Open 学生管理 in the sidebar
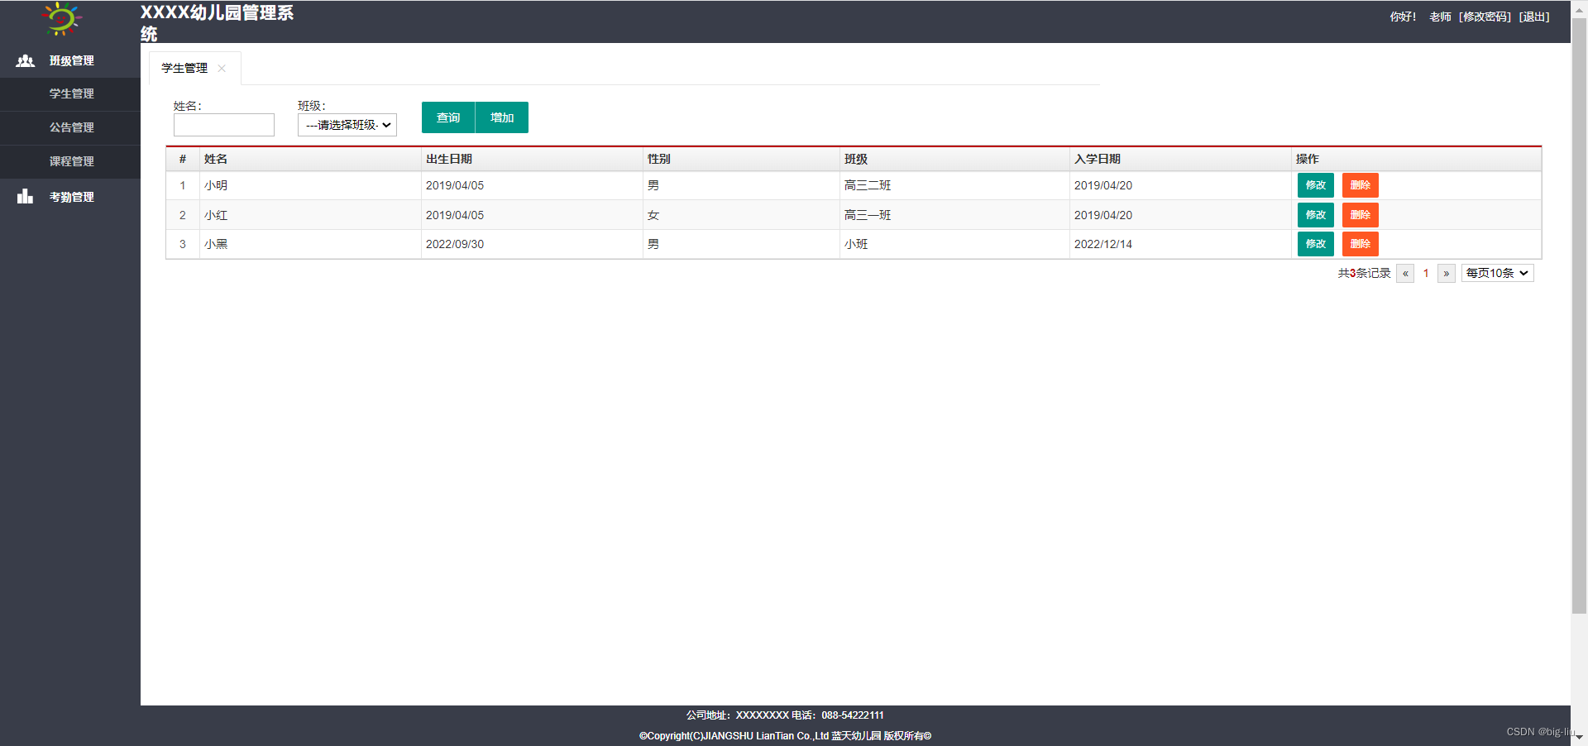 (70, 94)
